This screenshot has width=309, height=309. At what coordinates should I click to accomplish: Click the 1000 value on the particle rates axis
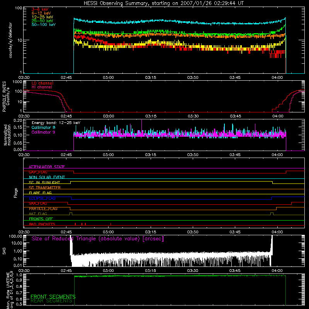[x=17, y=82]
